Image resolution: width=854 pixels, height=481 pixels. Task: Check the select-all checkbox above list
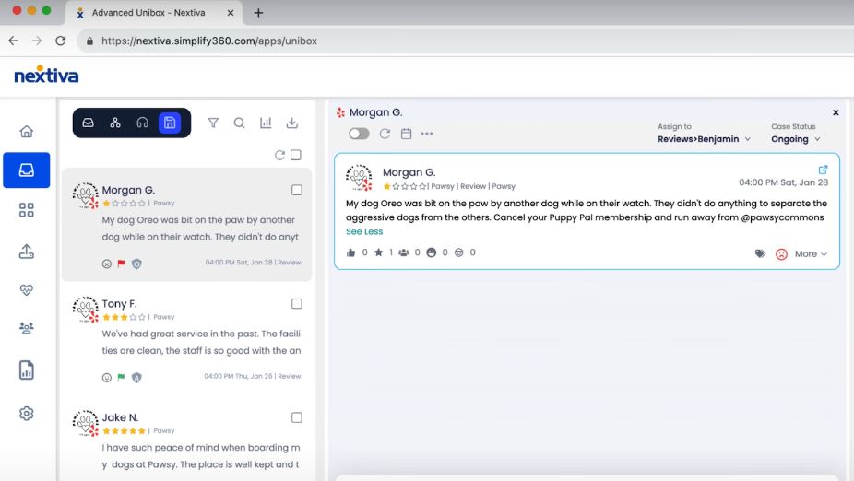296,155
